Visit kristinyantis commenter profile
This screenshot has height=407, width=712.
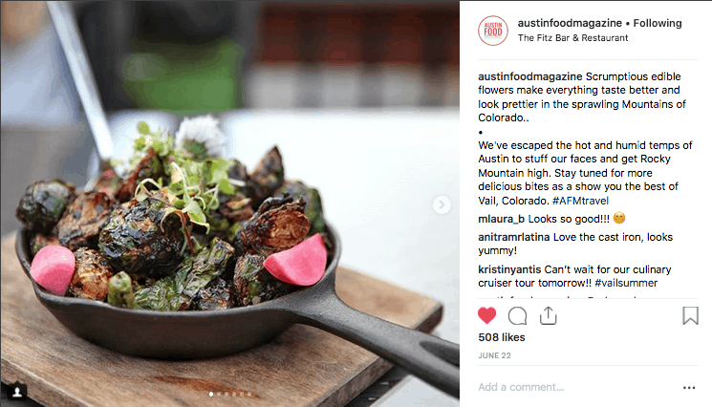509,269
